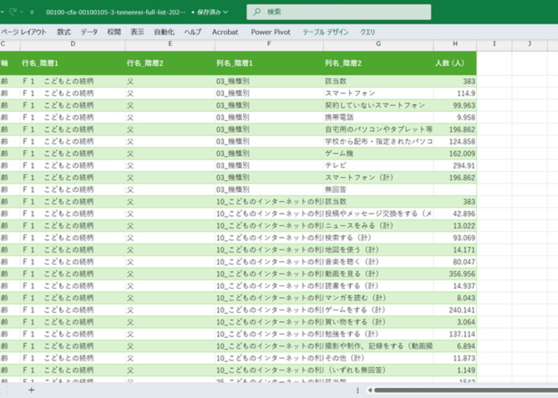Viewport: 558px width, 398px height.
Task: Select the （いずれも無回答） cell
Action: [378, 370]
